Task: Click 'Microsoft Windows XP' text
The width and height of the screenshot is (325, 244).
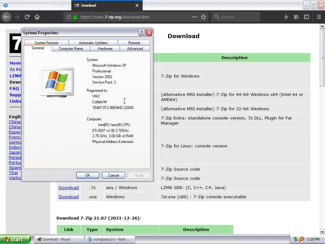Action: (x=109, y=65)
